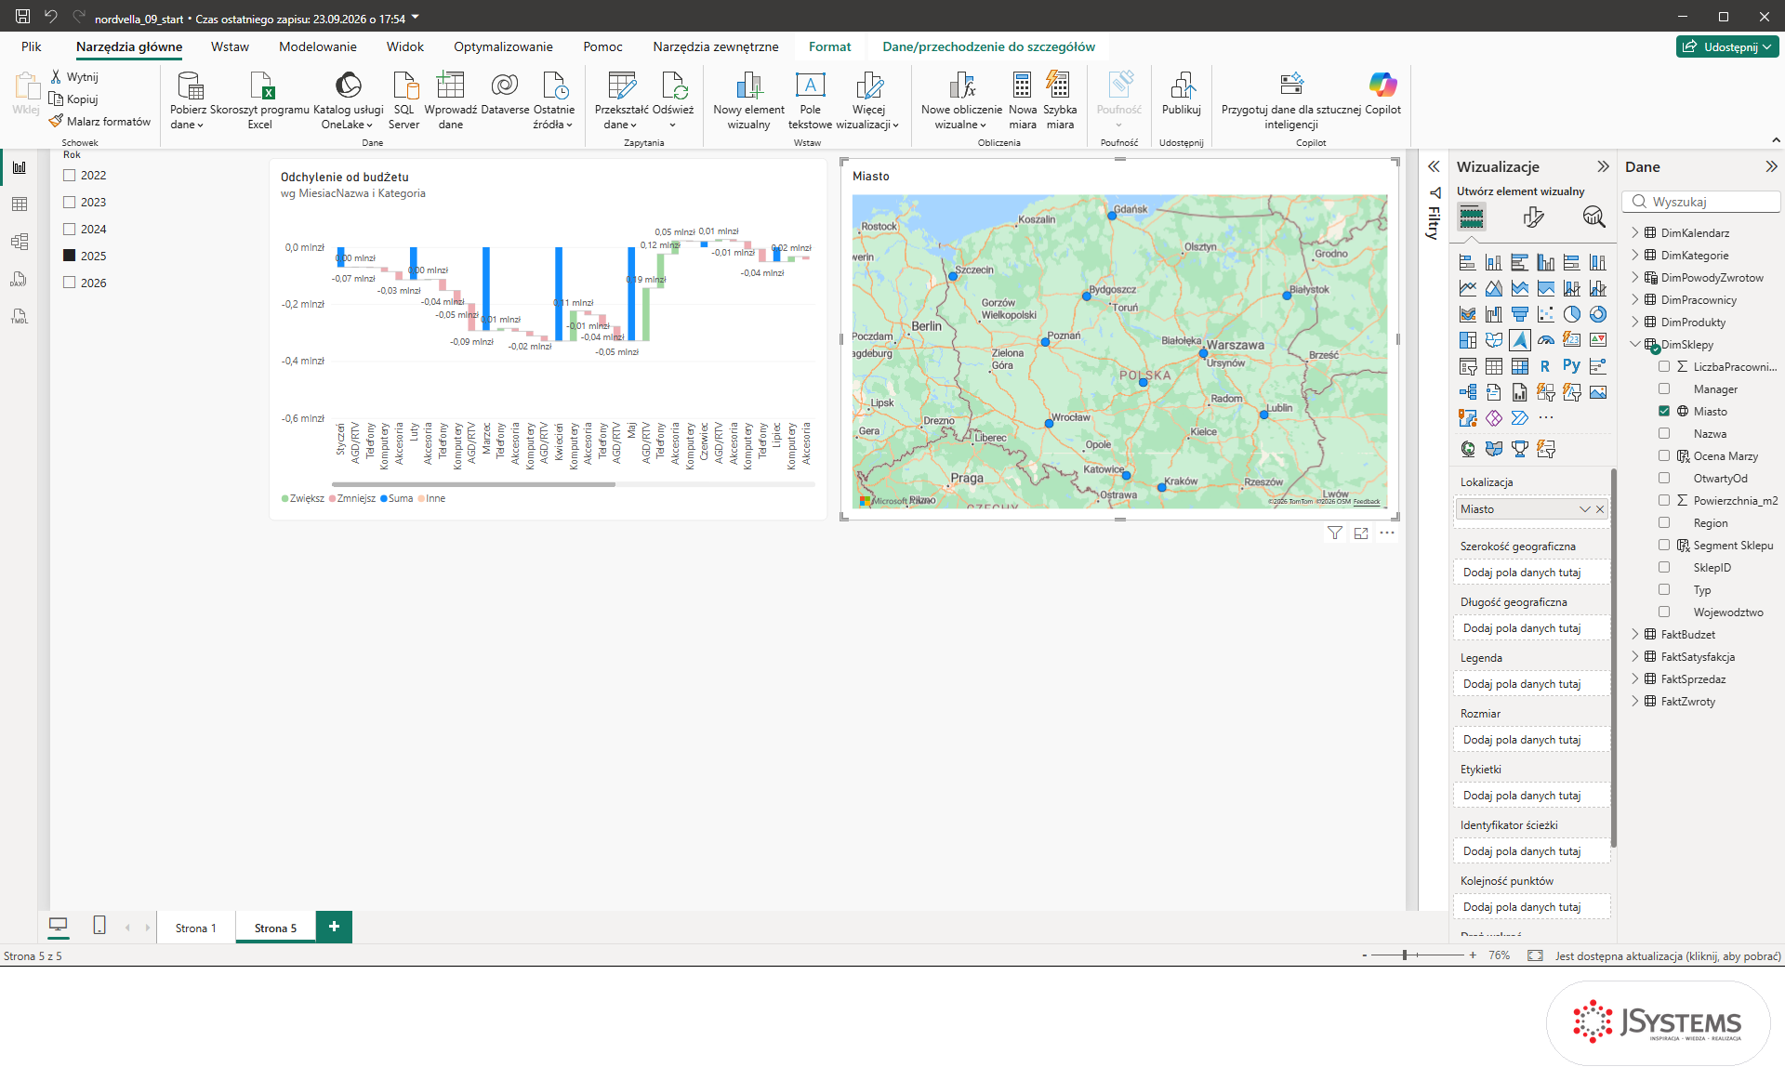Select the stacked bar chart visual

pos(1468,262)
